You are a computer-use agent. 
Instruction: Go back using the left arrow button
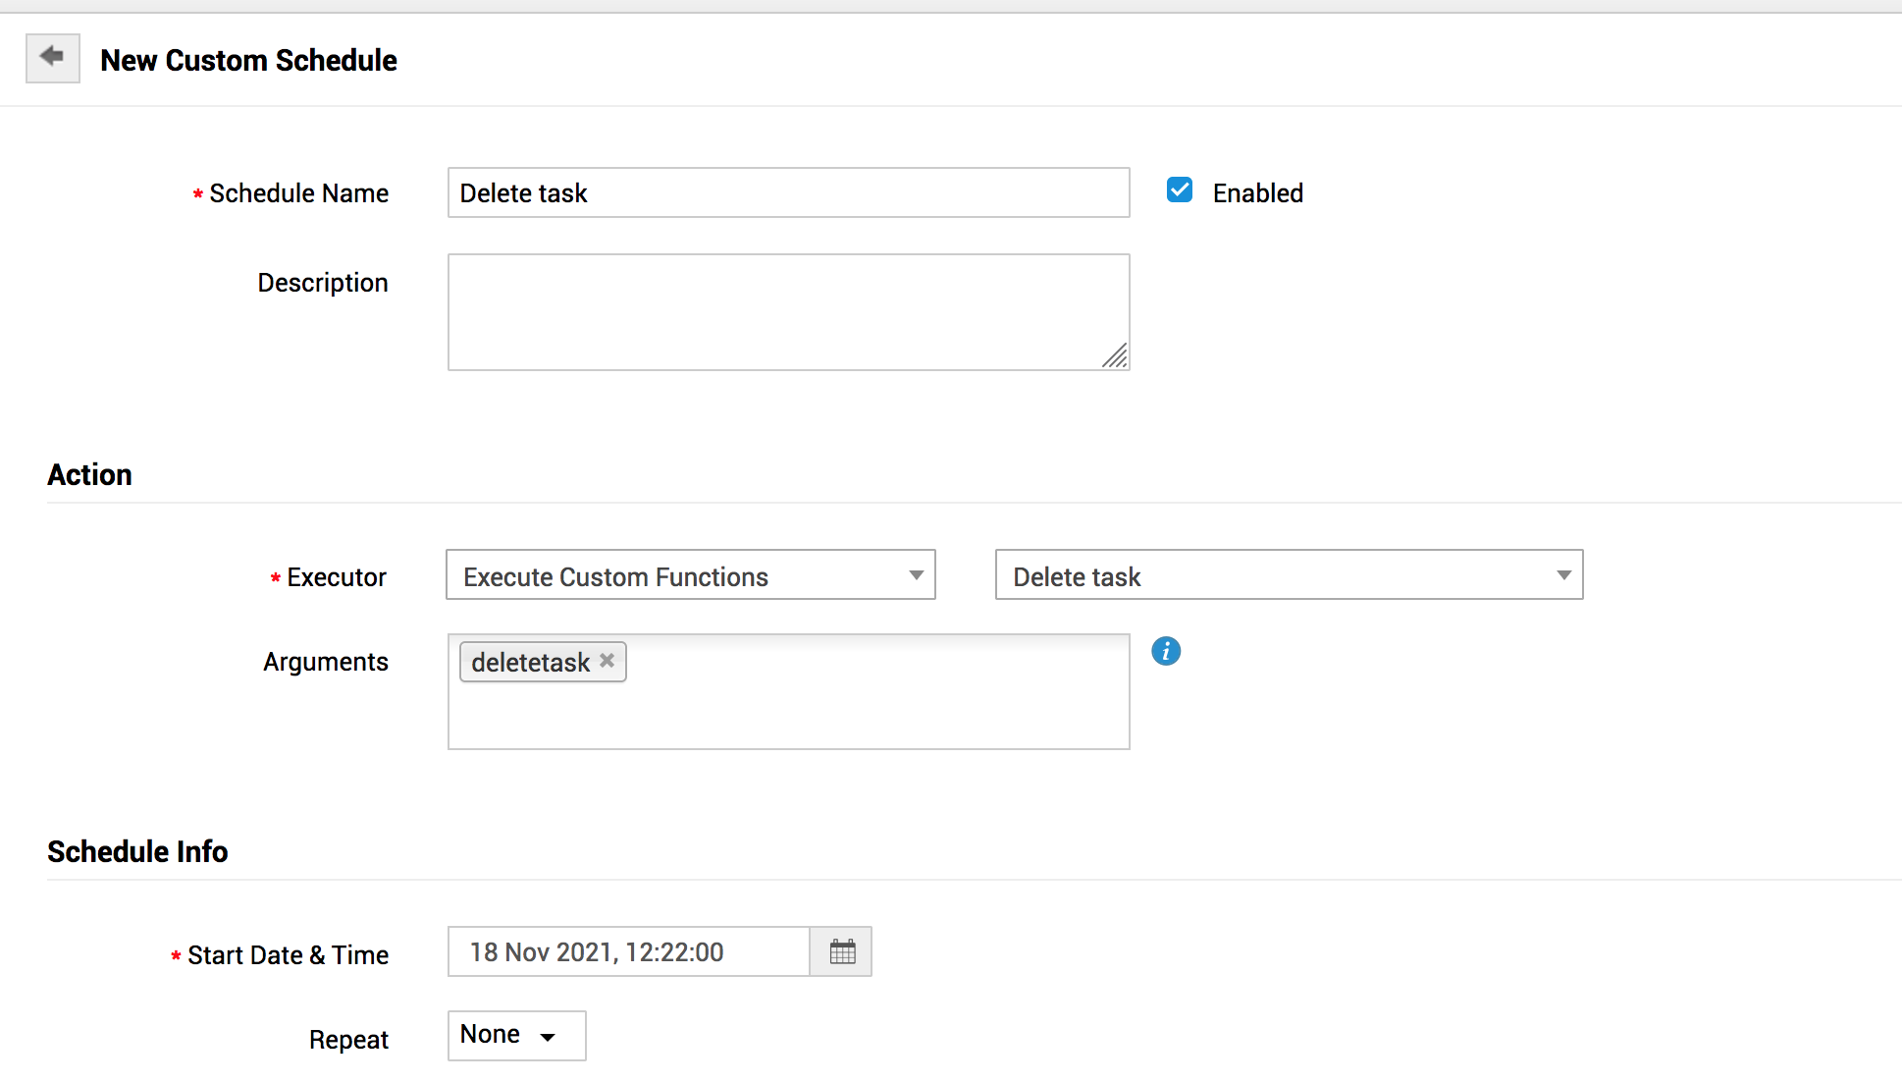pyautogui.click(x=52, y=58)
